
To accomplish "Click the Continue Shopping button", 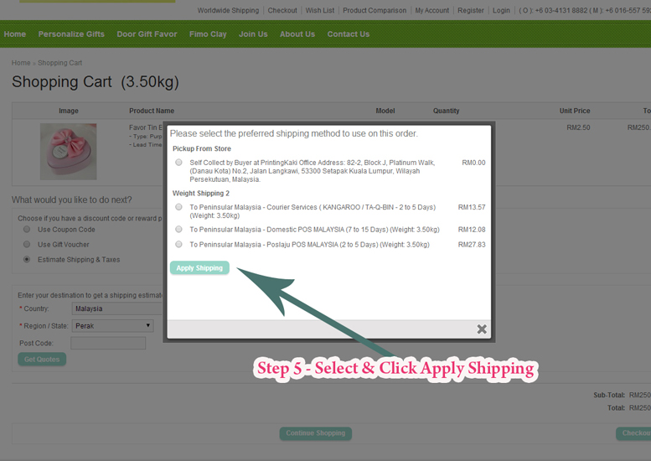I will (x=315, y=433).
